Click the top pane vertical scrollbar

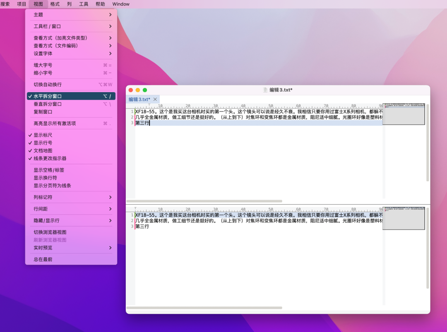pos(428,142)
